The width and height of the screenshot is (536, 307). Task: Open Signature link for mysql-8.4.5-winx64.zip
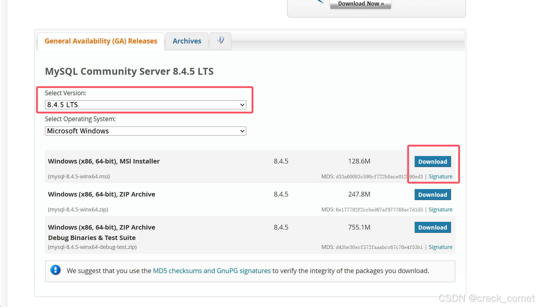point(440,210)
